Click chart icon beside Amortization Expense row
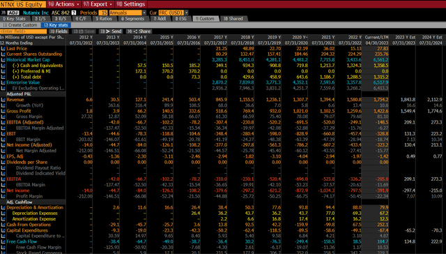This screenshot has height=254, width=446. 3,219
